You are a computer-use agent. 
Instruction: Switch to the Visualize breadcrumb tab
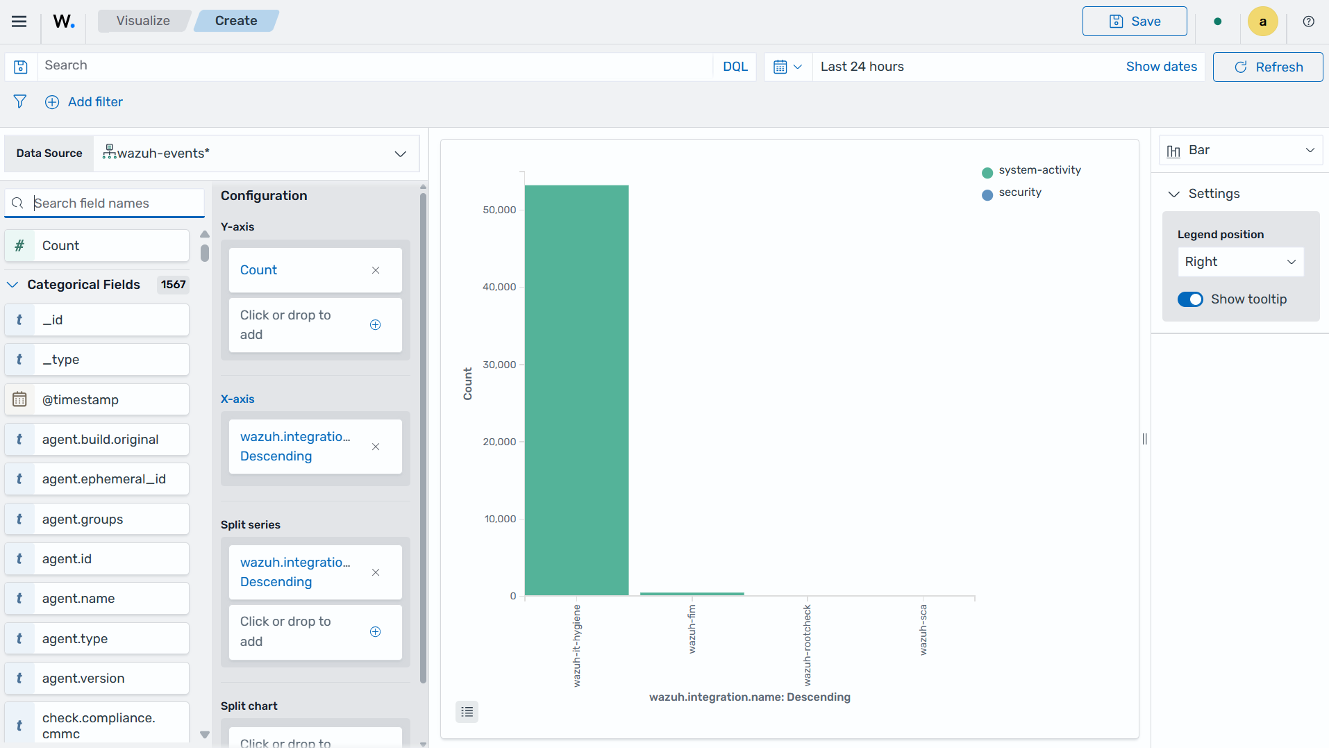pos(143,21)
